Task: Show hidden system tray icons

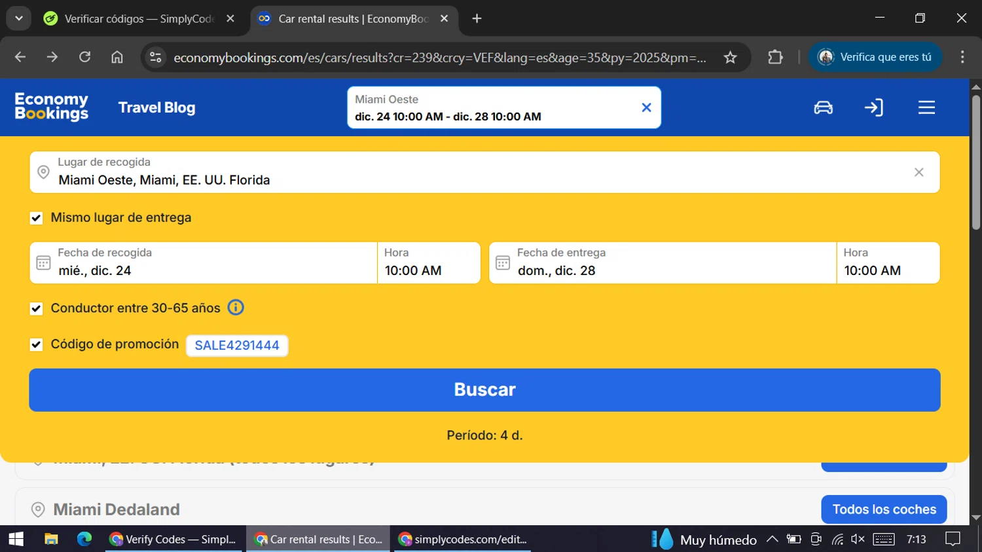Action: [773, 539]
